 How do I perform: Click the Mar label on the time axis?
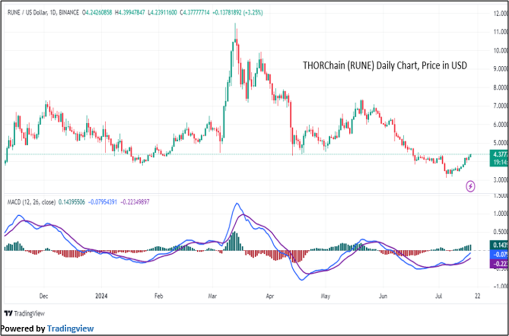[x=212, y=297]
